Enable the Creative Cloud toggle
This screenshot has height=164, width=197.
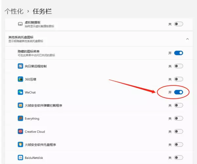click(x=179, y=131)
